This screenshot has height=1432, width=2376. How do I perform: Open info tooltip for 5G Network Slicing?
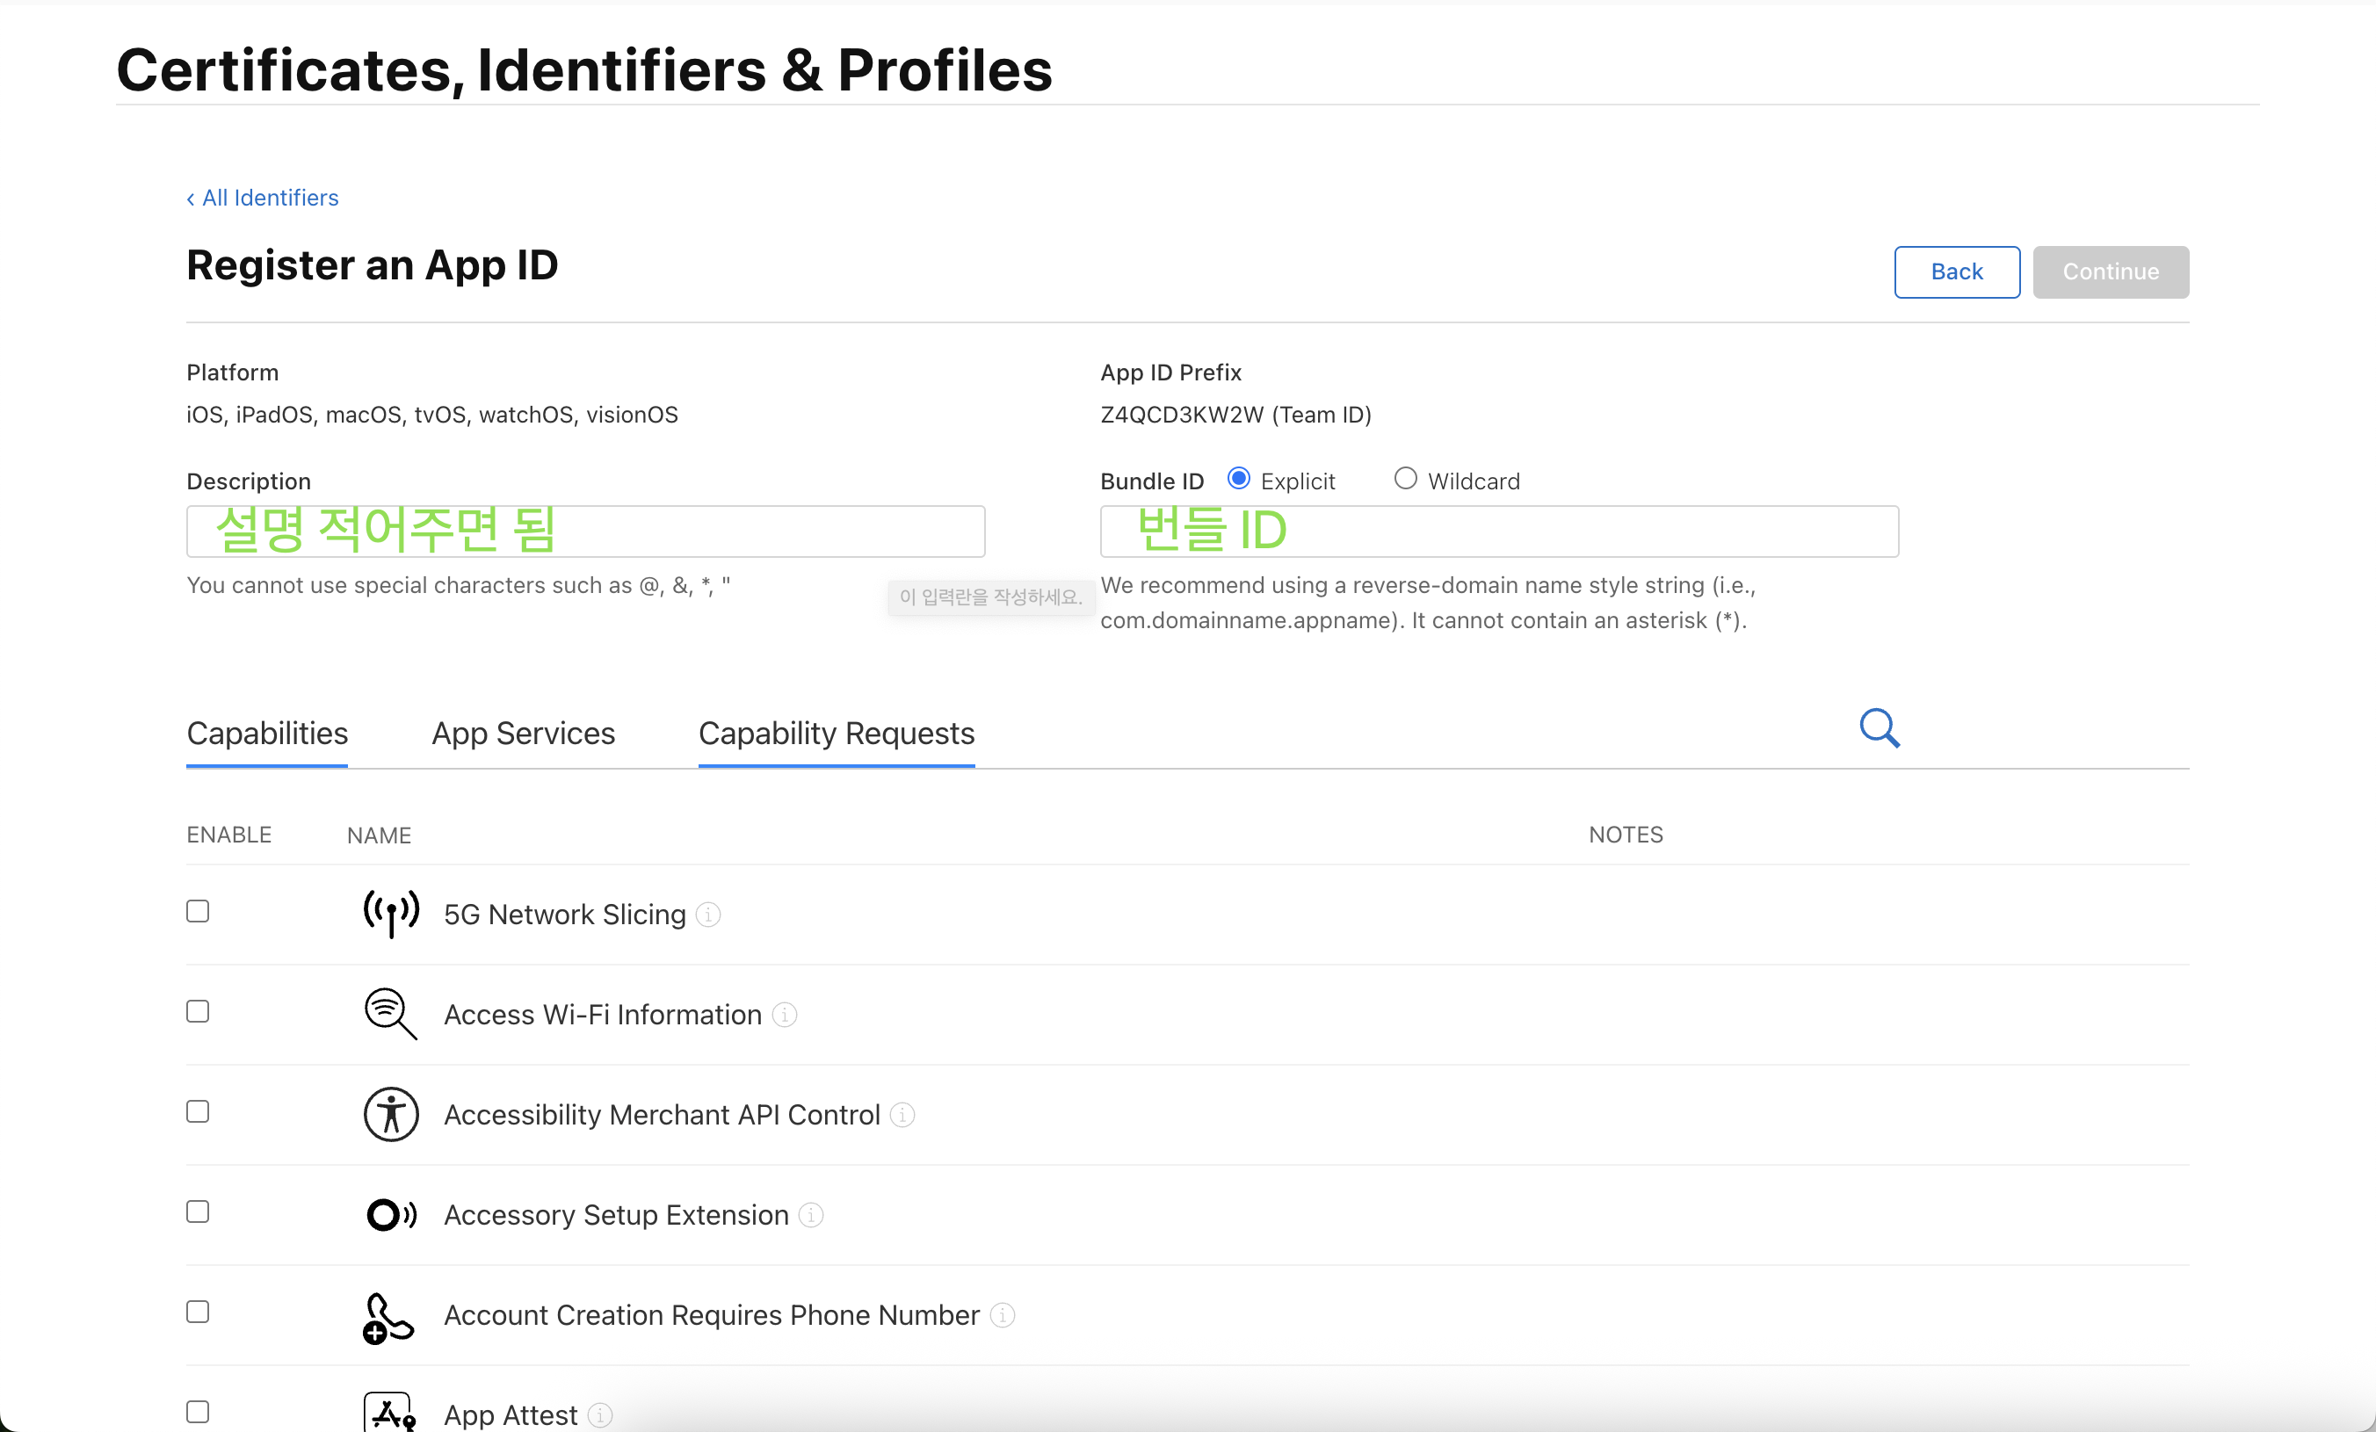click(709, 915)
